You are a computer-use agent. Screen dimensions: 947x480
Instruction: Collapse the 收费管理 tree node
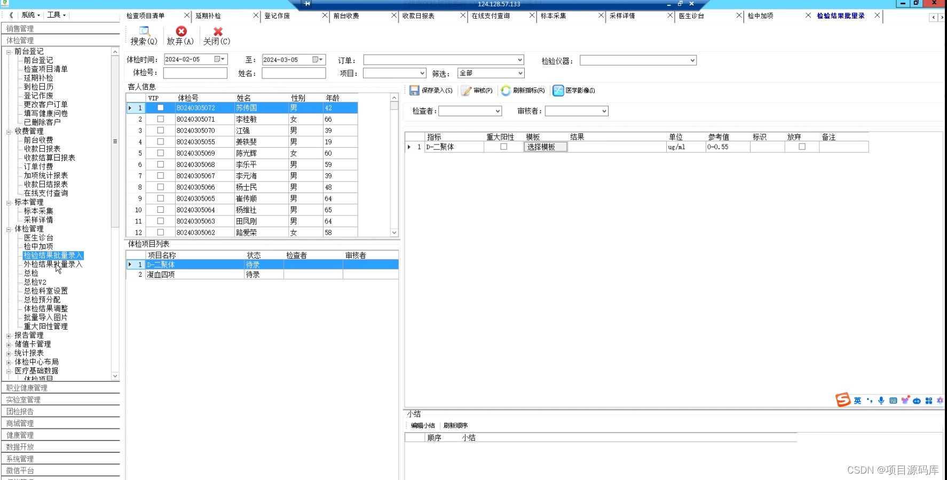click(x=9, y=131)
